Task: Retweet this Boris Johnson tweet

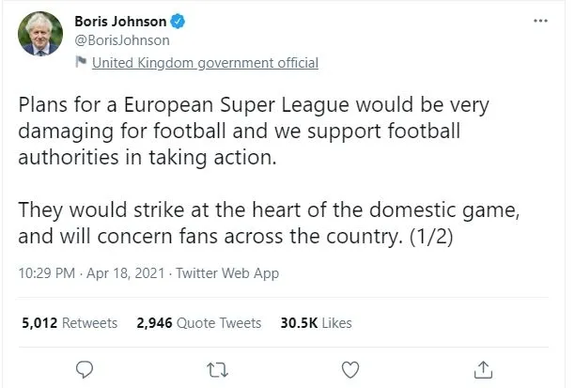Action: coord(216,367)
